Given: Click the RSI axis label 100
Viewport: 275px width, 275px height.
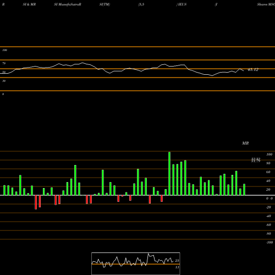Looking at the screenshot, I should click(x=5, y=50).
